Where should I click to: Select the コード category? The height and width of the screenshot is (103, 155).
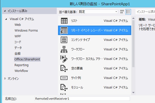click(x=18, y=42)
